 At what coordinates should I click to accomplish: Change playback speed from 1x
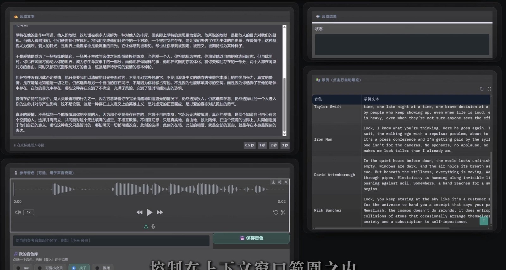pyautogui.click(x=28, y=212)
